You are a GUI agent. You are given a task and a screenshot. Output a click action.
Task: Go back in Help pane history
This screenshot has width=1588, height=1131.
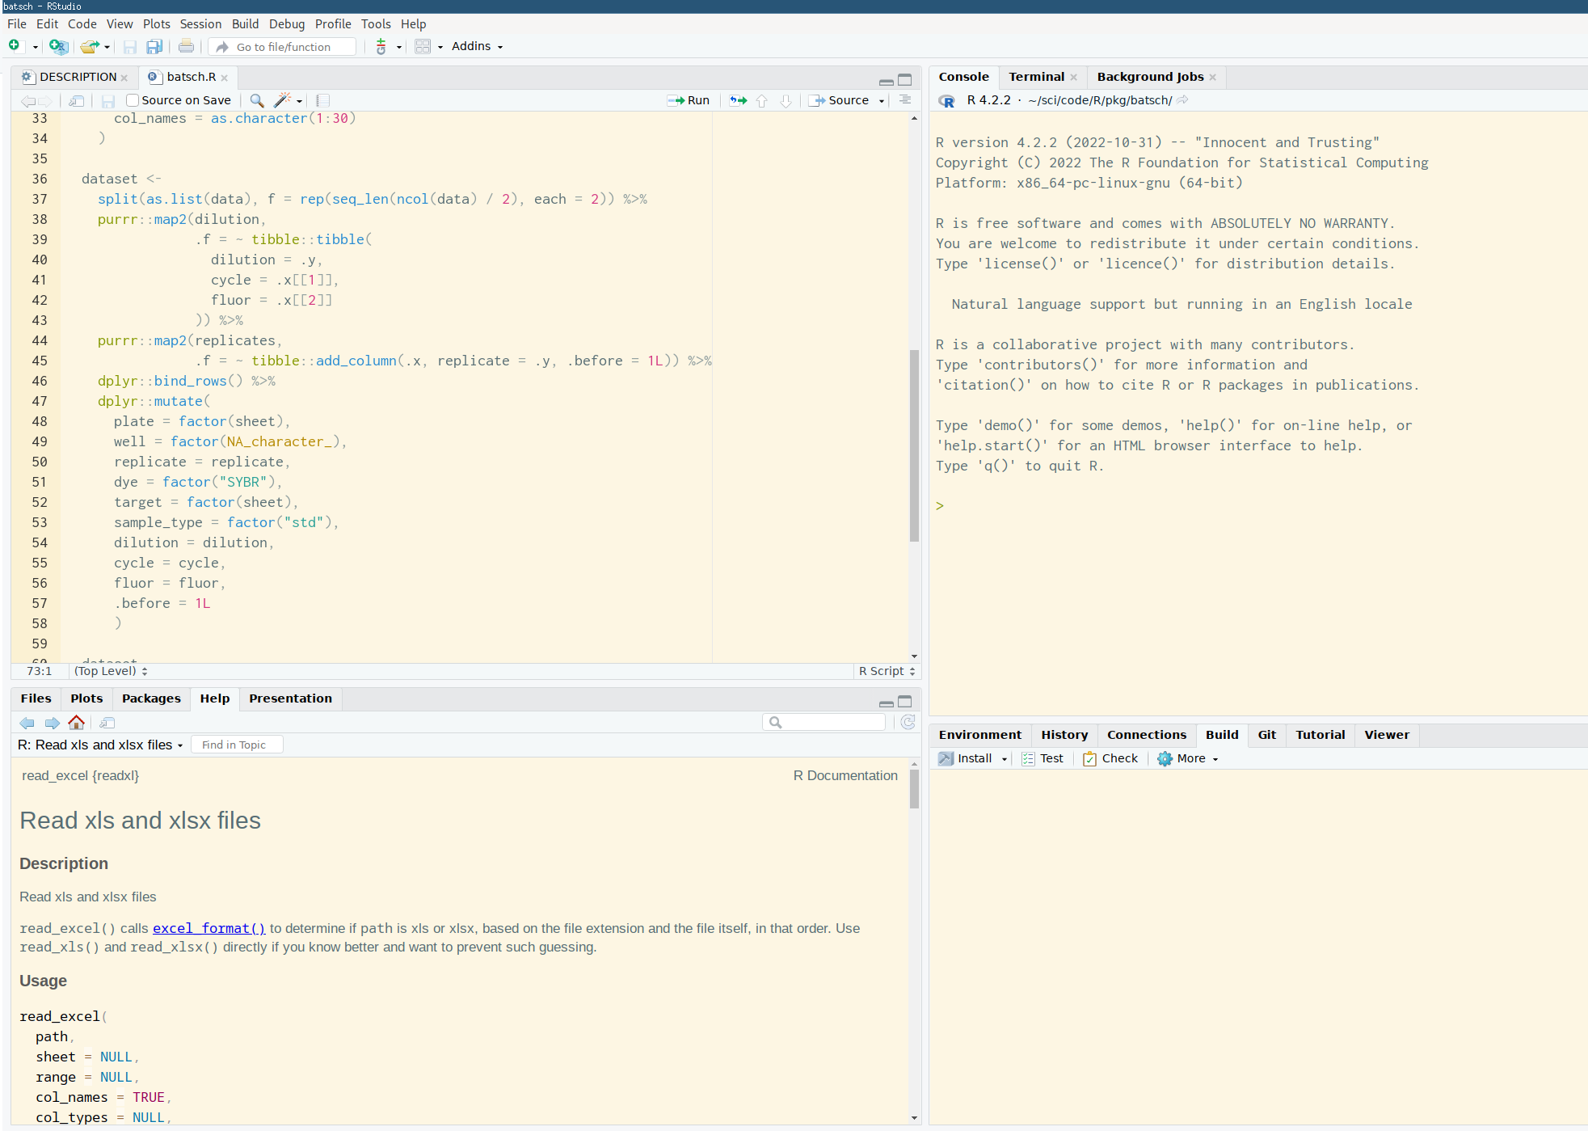point(27,723)
